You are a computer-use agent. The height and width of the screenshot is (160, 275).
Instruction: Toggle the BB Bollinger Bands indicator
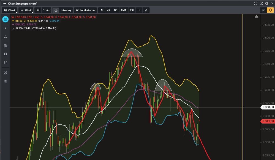[x=116, y=10]
